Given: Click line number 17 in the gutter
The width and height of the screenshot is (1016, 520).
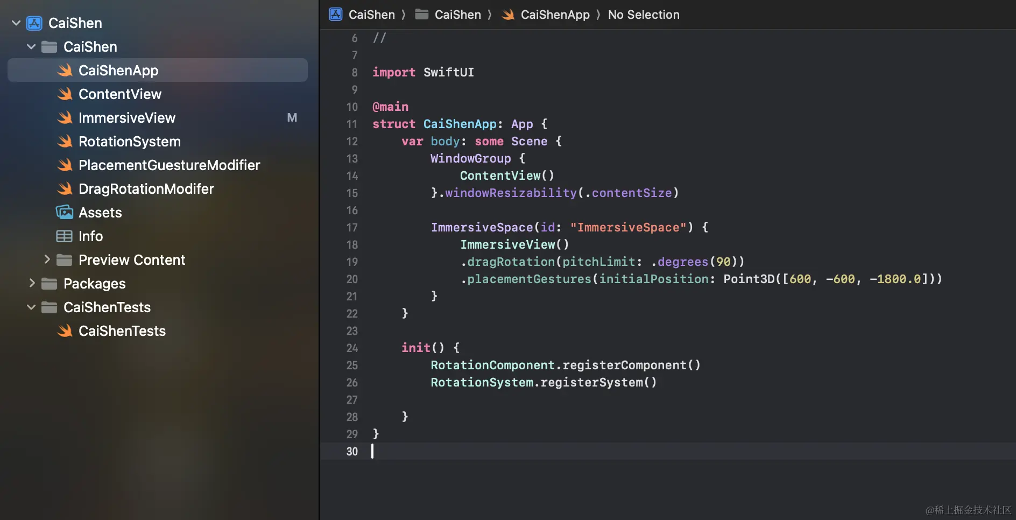Looking at the screenshot, I should coord(352,228).
